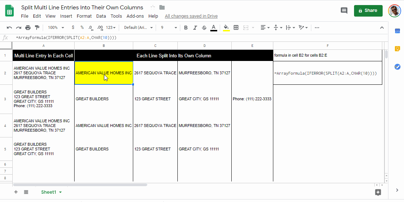The width and height of the screenshot is (404, 202).
Task: Toggle italic formatting
Action: 195,27
